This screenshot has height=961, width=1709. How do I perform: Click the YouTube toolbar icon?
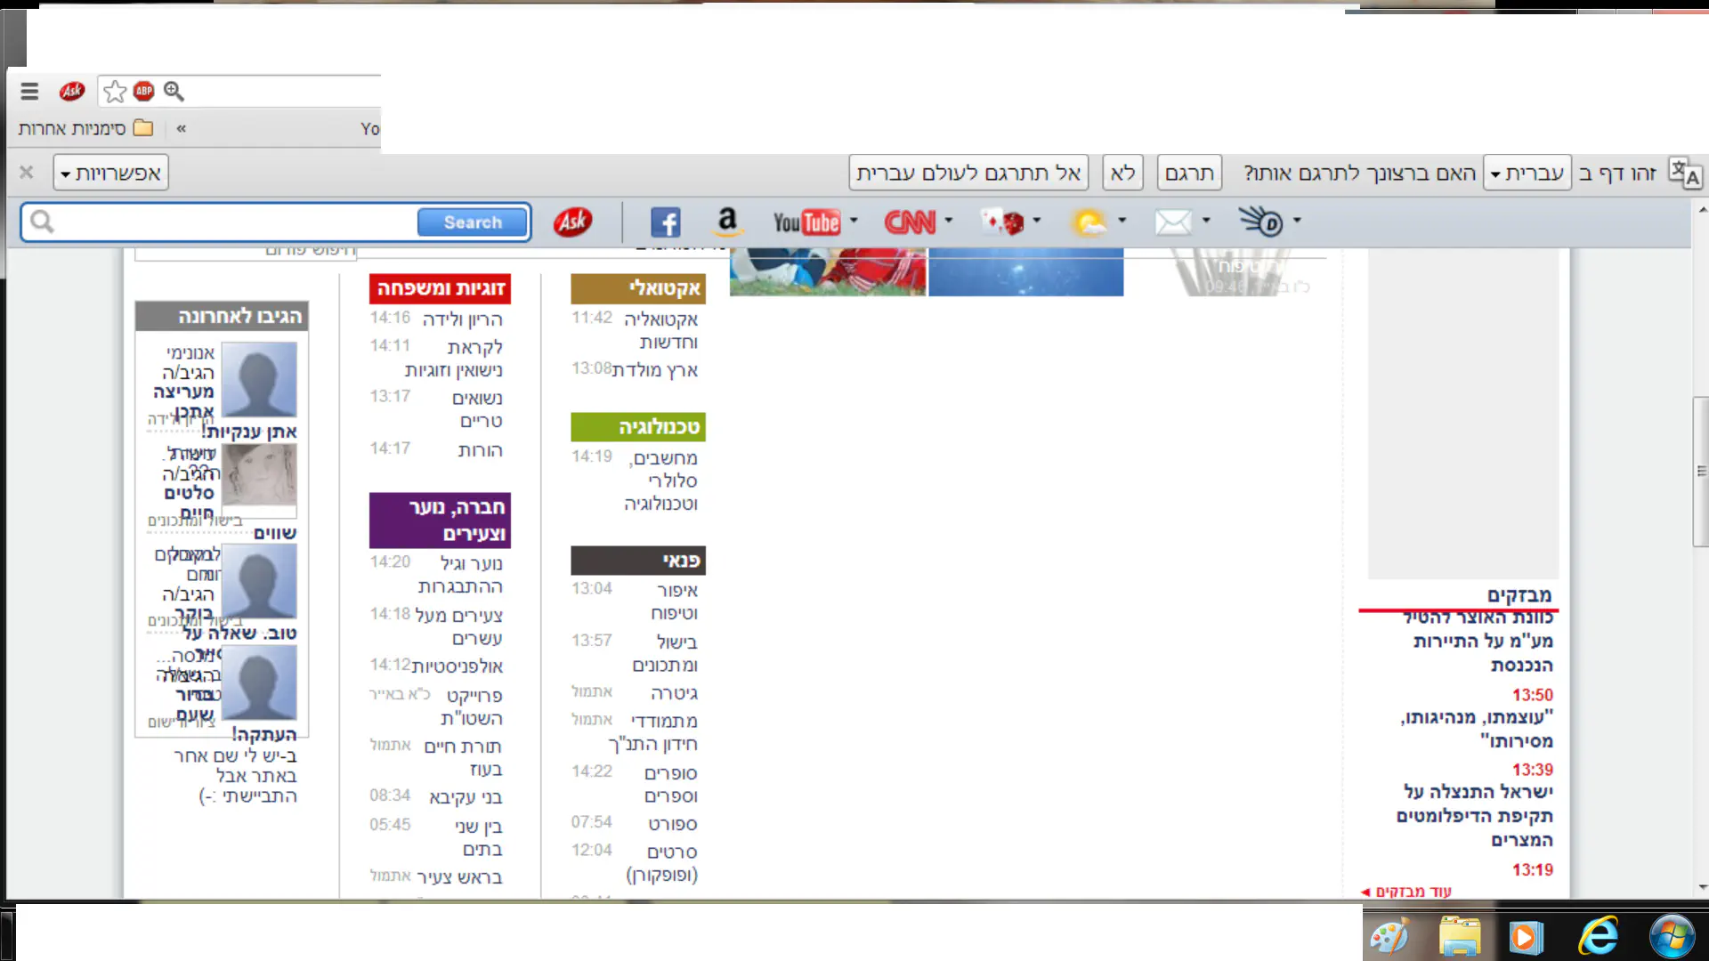point(806,222)
